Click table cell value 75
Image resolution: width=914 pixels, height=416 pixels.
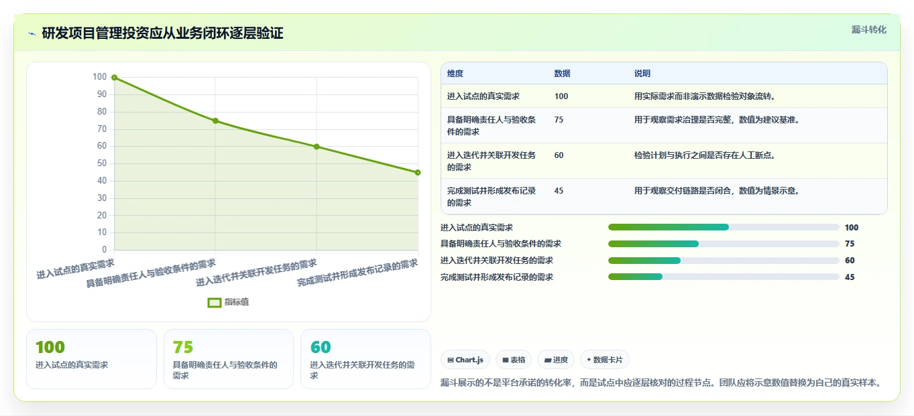pyautogui.click(x=559, y=120)
